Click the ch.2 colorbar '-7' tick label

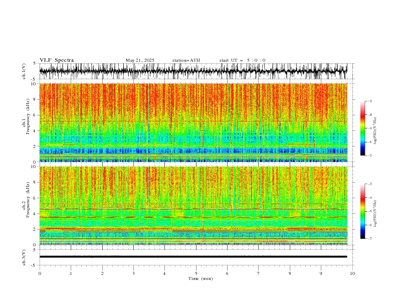(369, 238)
